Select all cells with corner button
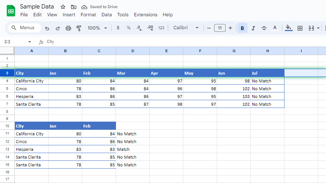Viewport: 326px width, 183px height. tap(7, 51)
